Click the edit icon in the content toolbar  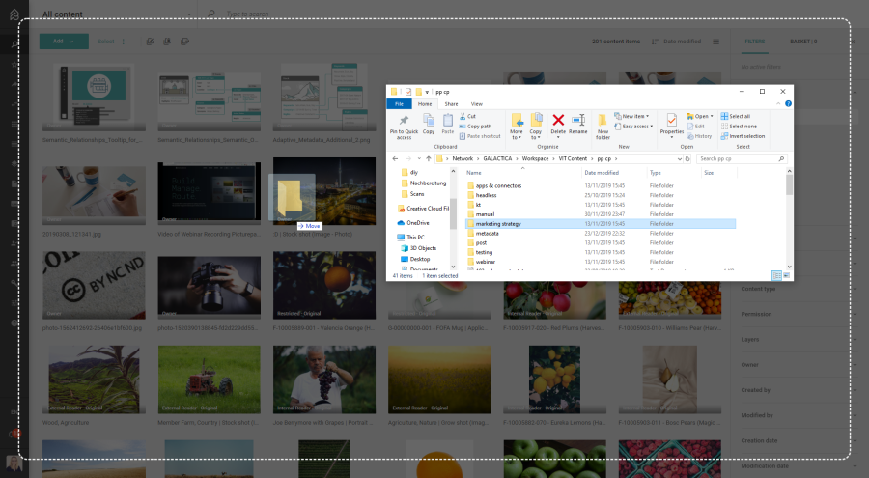tap(151, 42)
